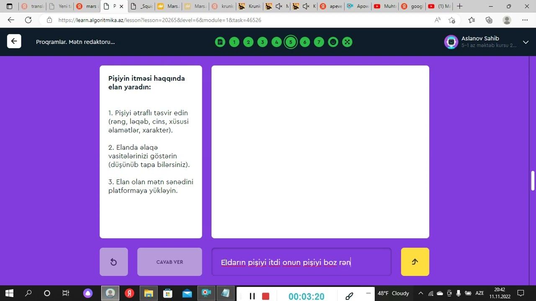Go to task step 6
536x301 pixels.
[x=305, y=42]
